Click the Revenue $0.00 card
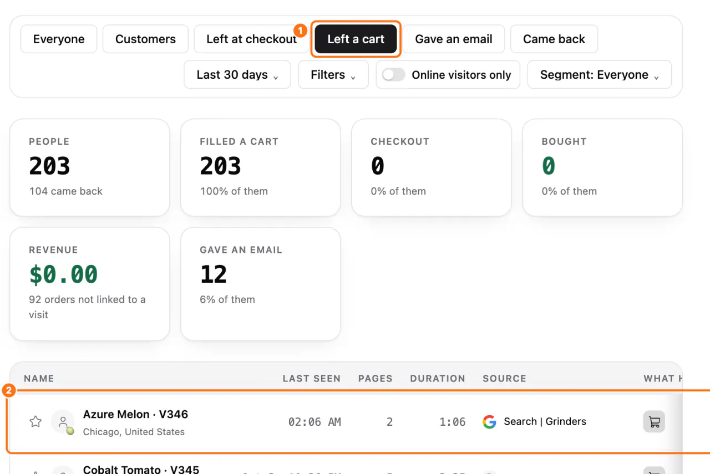 (x=90, y=284)
